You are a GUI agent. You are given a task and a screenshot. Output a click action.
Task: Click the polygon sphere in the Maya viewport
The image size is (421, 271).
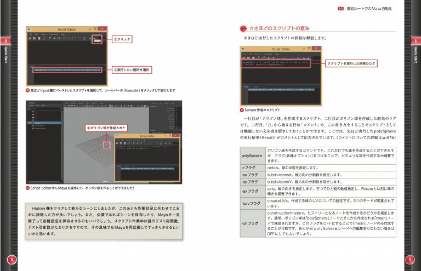point(107,145)
